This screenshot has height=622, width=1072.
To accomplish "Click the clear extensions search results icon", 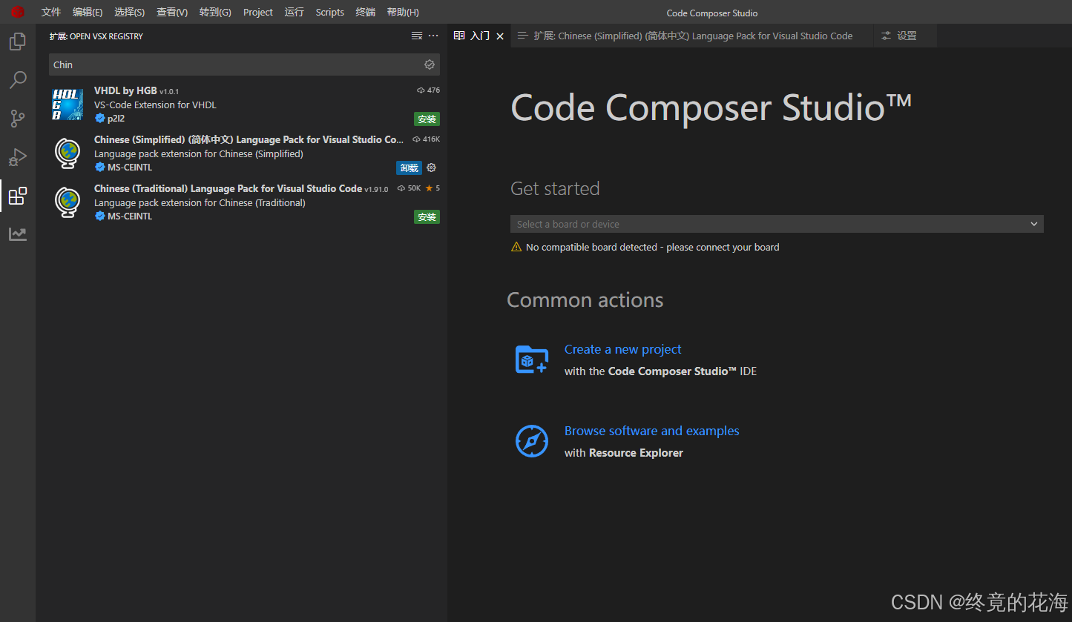I will [417, 36].
